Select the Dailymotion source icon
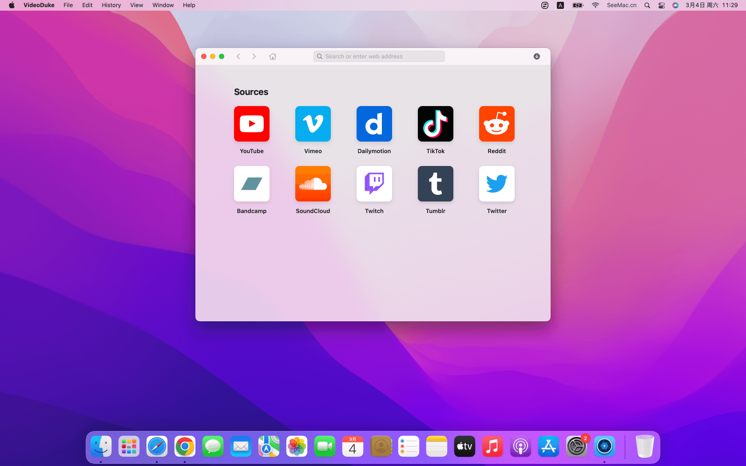The height and width of the screenshot is (466, 746). (x=374, y=124)
